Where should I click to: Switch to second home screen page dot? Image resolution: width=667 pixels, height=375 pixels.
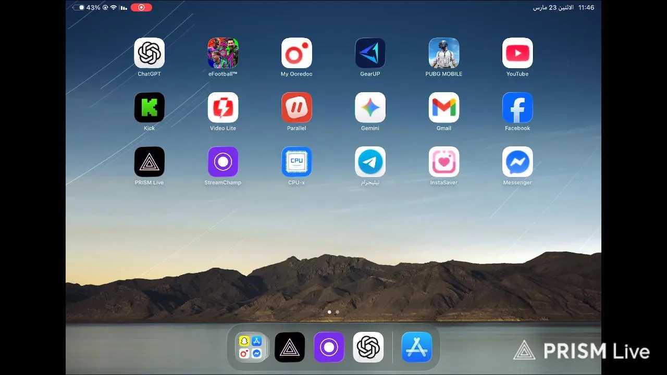(337, 312)
